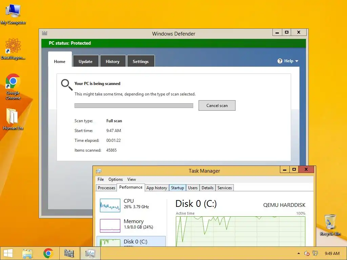This screenshot has width=347, height=260.
Task: Minimize the Task Manager window
Action: coord(285,169)
